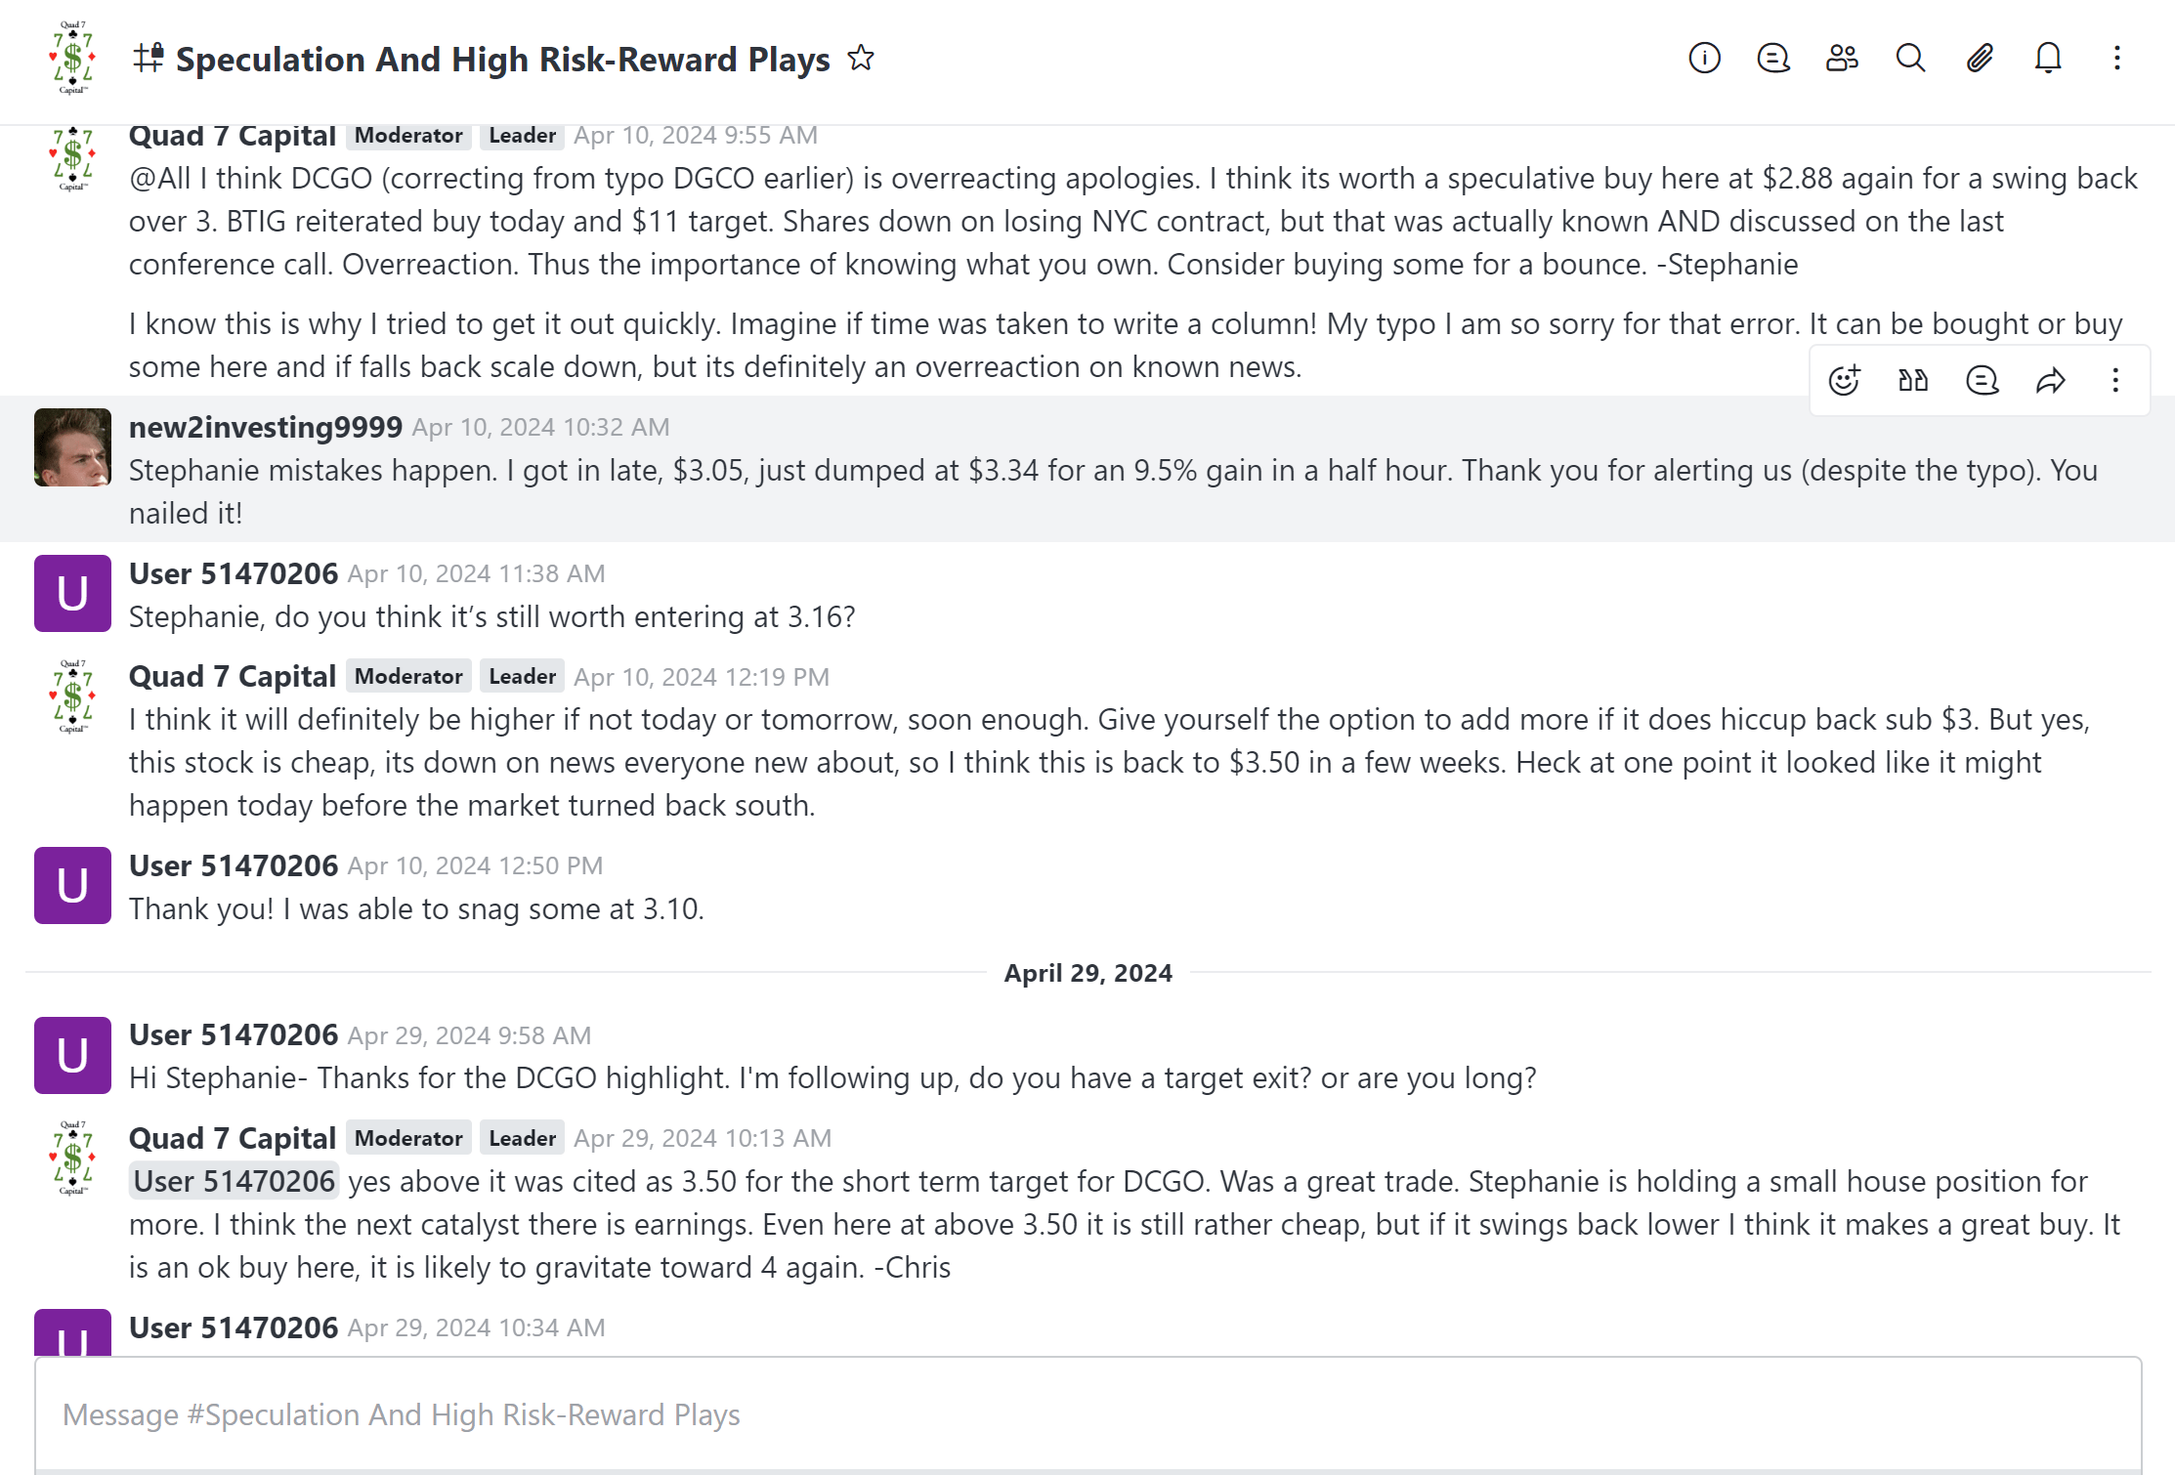The image size is (2175, 1475).
Task: Open the attachments paperclip icon
Action: (1980, 59)
